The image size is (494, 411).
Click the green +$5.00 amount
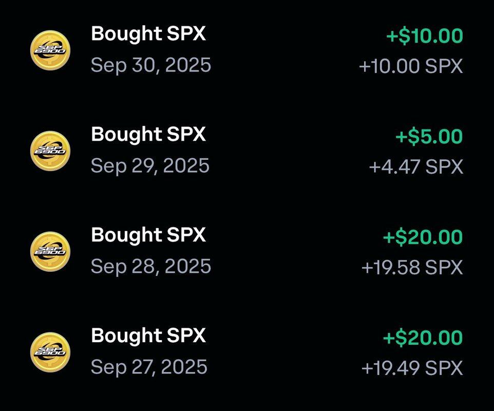(429, 137)
